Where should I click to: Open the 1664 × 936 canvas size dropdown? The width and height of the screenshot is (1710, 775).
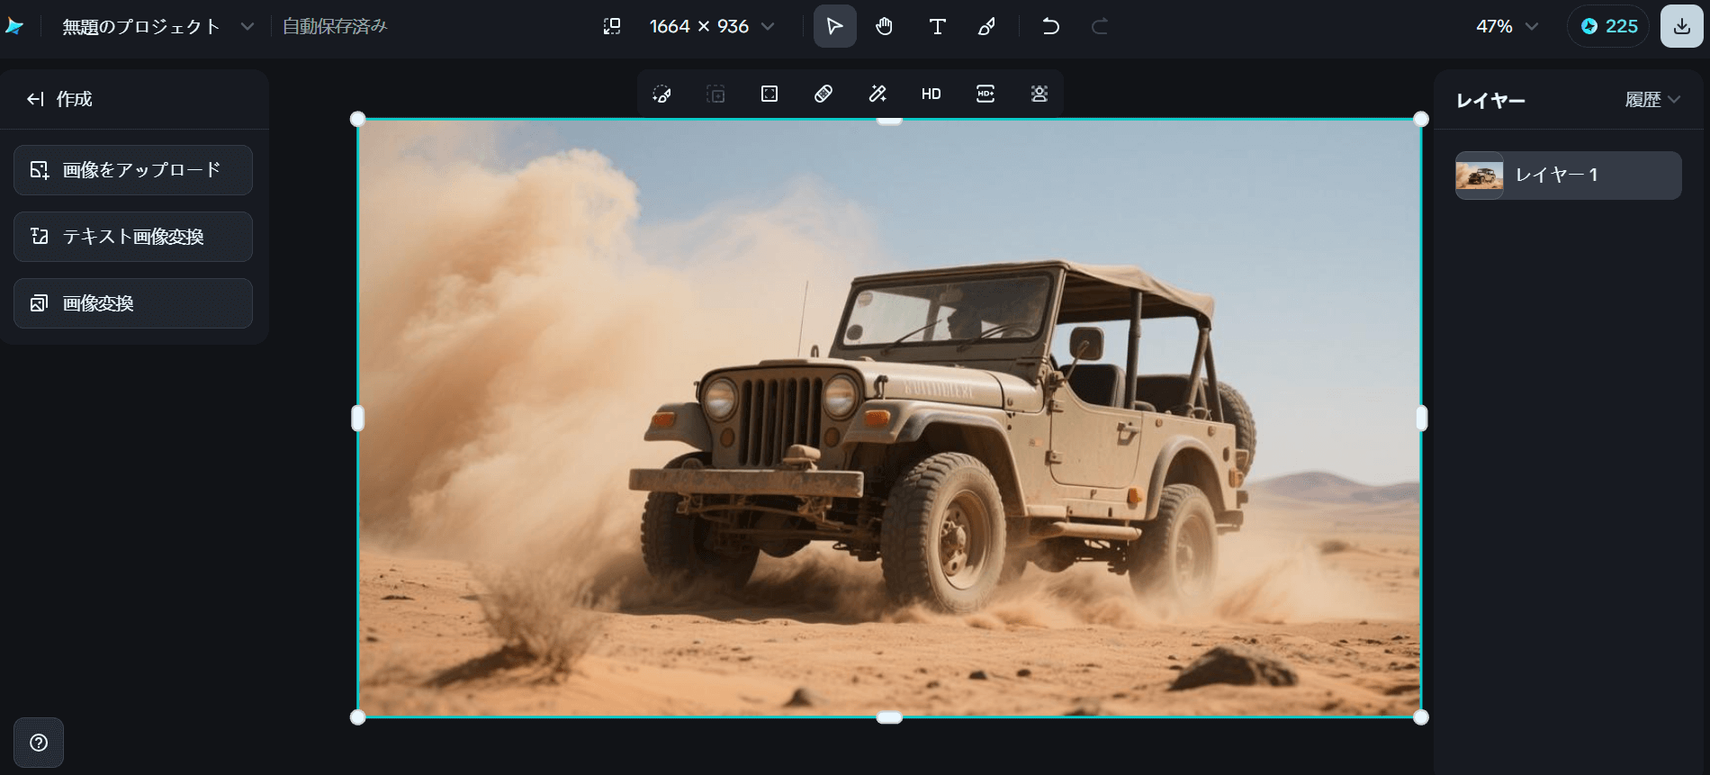click(x=711, y=26)
